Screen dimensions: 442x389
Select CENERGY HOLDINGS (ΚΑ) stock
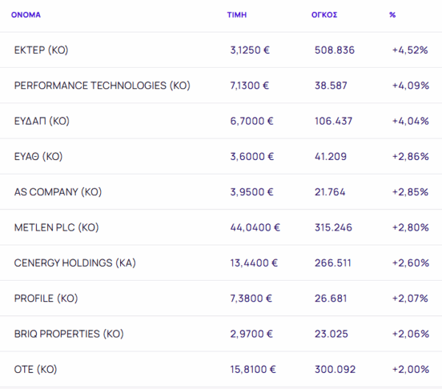coord(74,263)
